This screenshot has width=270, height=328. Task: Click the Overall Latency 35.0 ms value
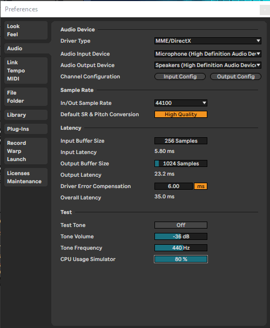click(x=164, y=197)
